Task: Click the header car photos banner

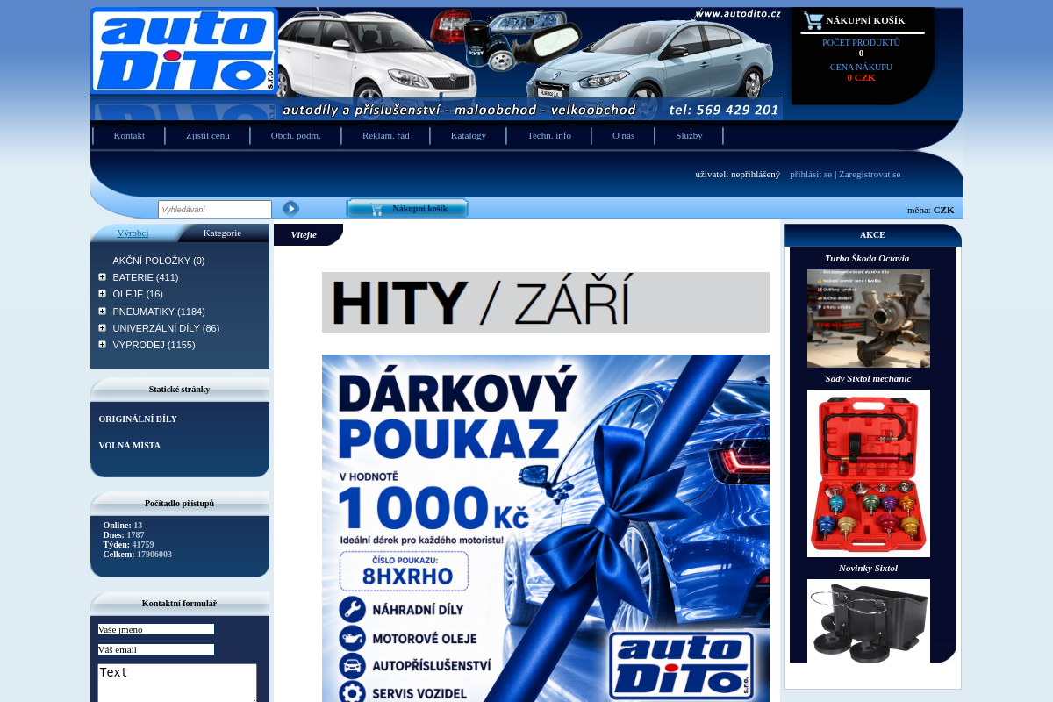Action: (530, 53)
